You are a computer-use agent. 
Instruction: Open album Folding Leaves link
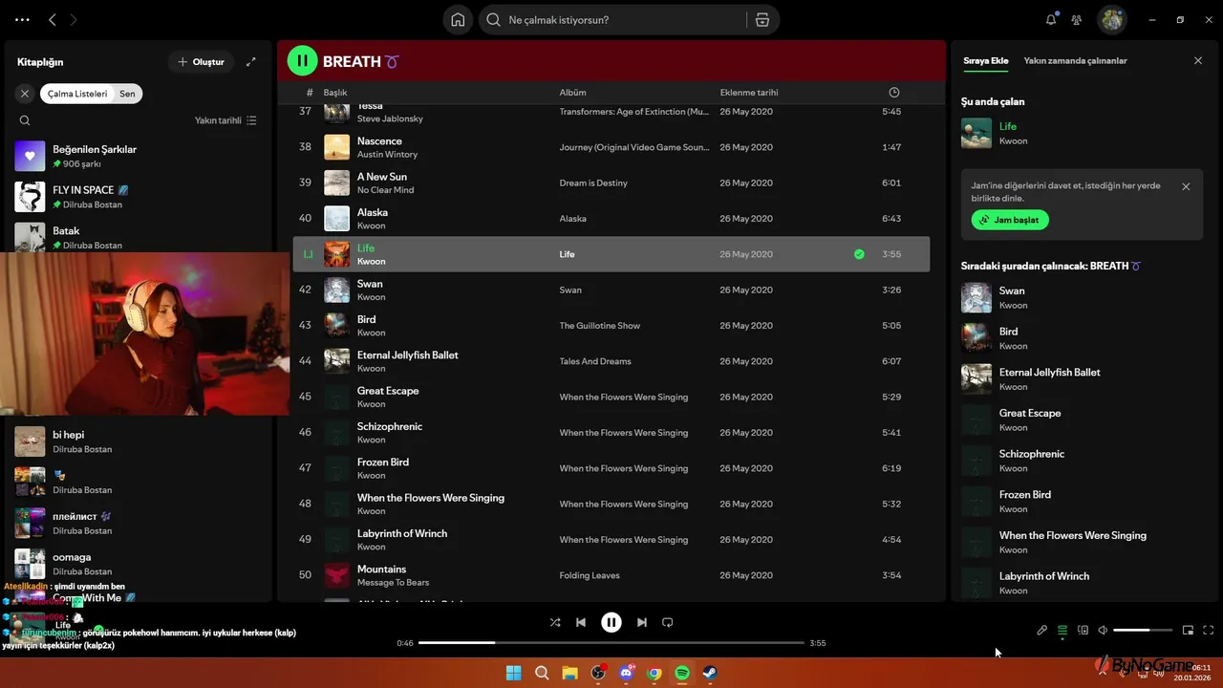pos(590,575)
